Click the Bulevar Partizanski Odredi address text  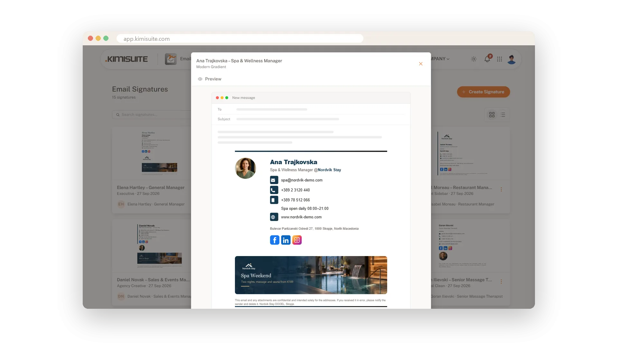(x=314, y=229)
